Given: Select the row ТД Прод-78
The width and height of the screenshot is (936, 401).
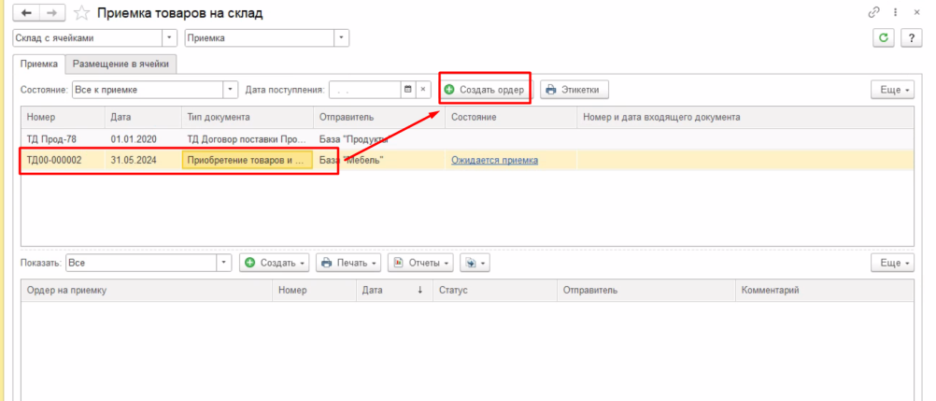Looking at the screenshot, I should click(54, 138).
